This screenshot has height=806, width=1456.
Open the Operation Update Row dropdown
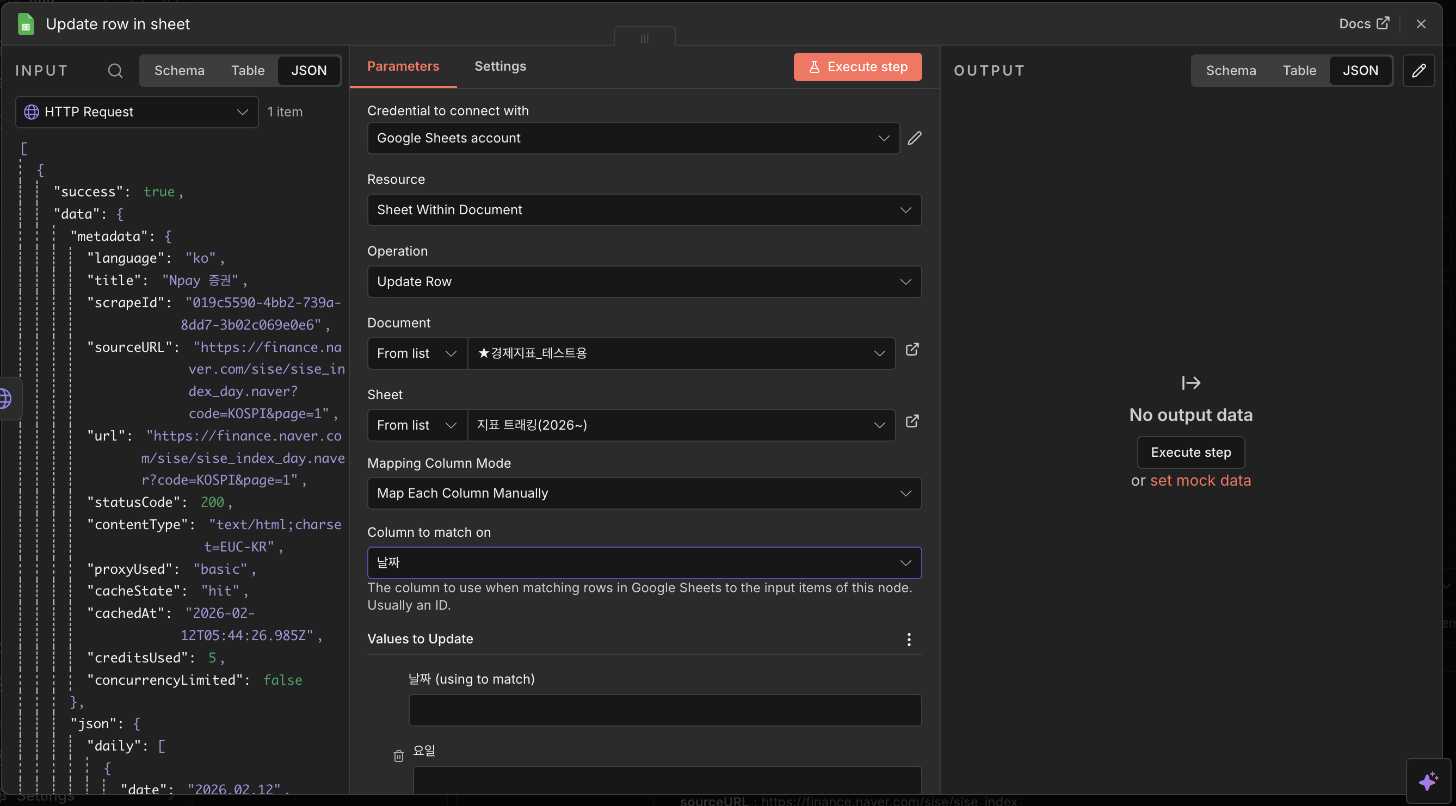[644, 281]
